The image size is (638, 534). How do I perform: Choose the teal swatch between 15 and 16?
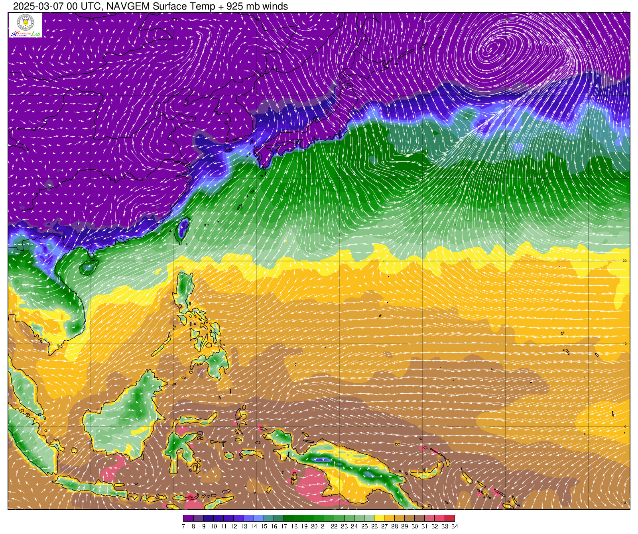269,518
